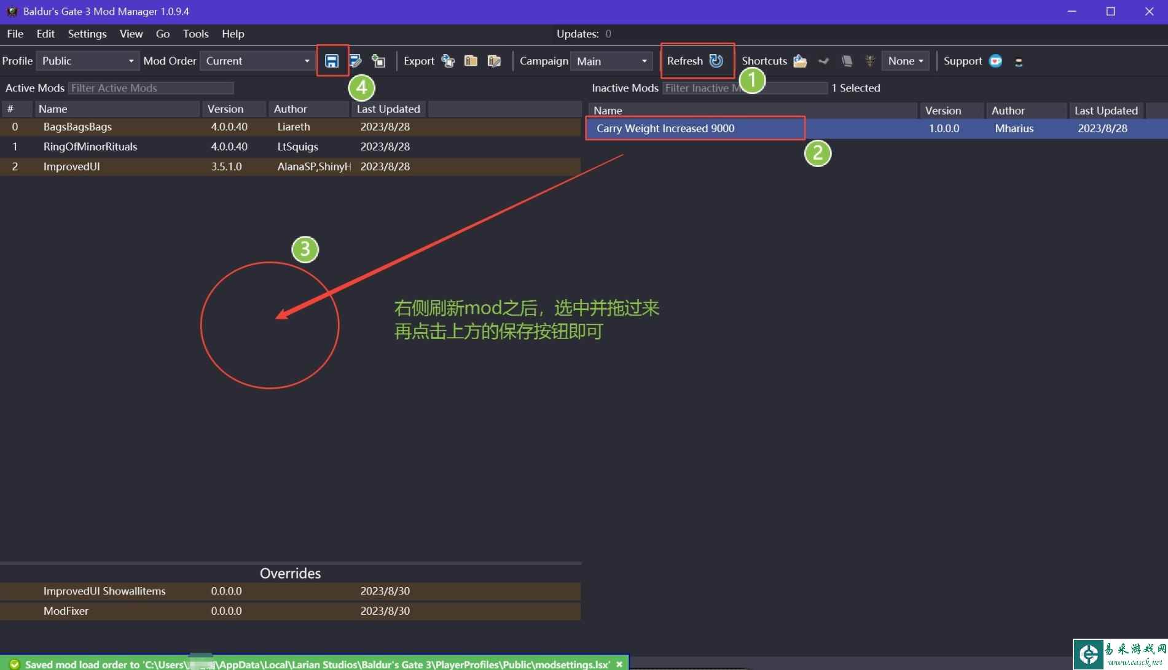Open the Tools menu
This screenshot has height=670, width=1168.
click(195, 34)
